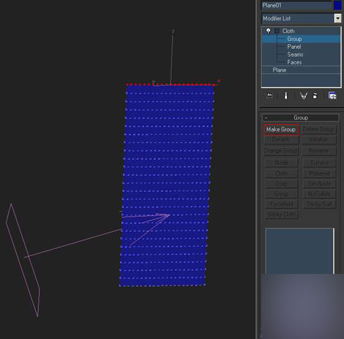Click the Make Unique icon
The height and width of the screenshot is (339, 344).
pos(304,95)
